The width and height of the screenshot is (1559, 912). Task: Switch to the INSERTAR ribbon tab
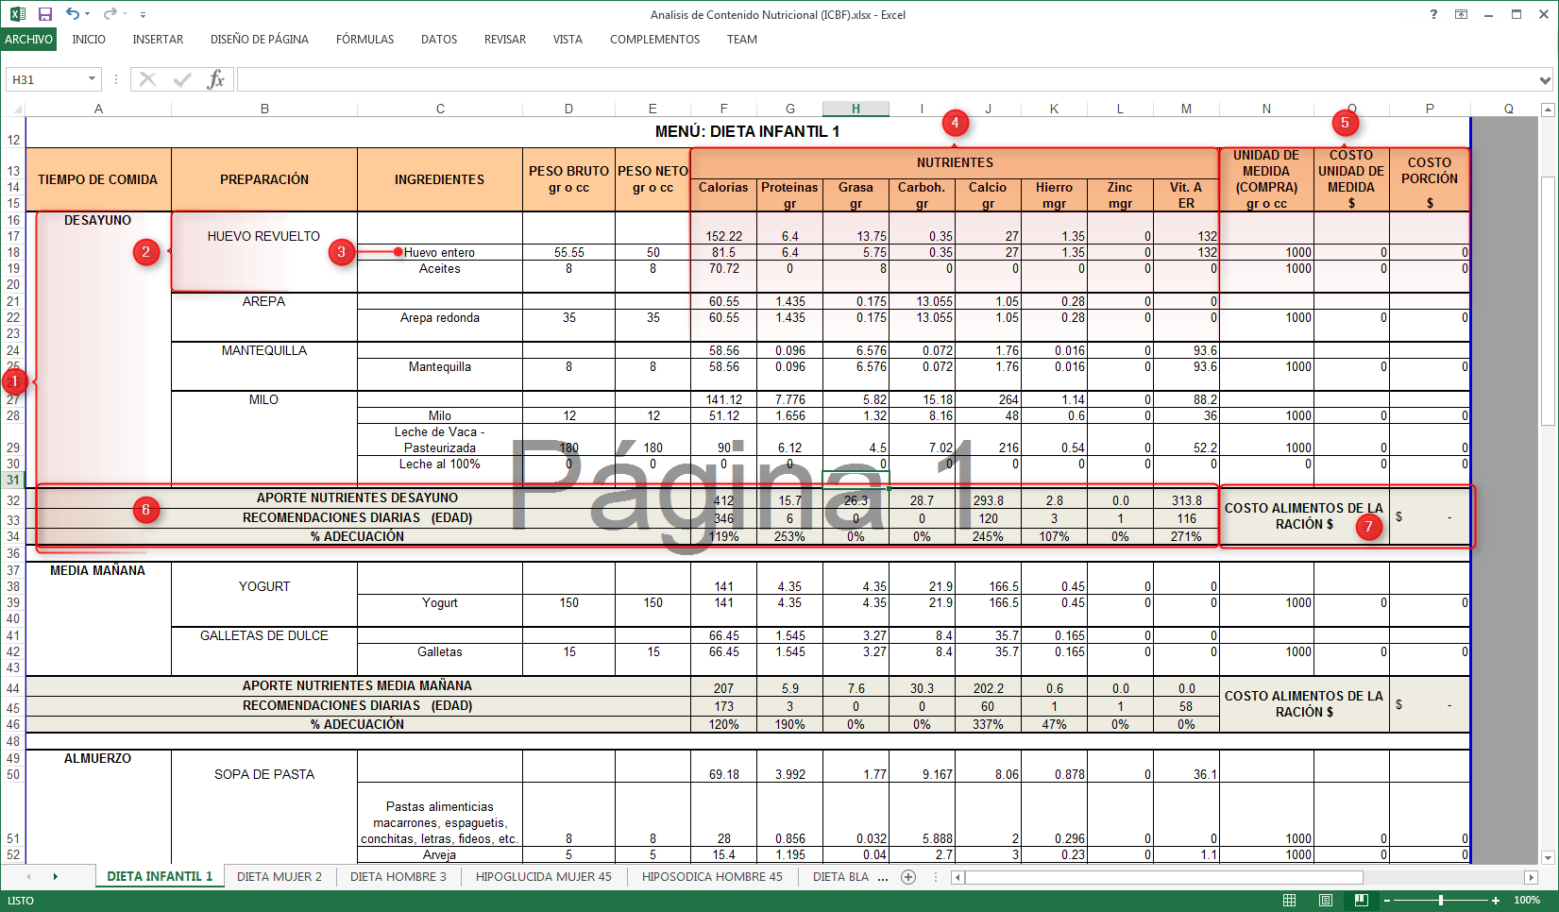tap(158, 40)
